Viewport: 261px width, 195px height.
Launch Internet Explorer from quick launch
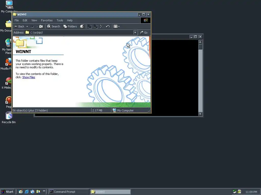point(27,192)
